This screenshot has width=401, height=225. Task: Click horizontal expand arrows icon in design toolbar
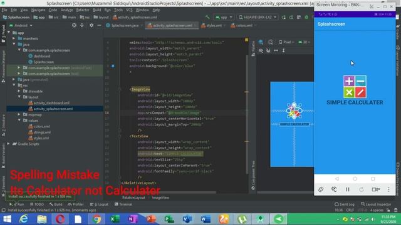[x=276, y=51]
